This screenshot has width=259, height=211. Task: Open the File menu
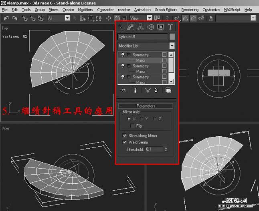(5, 10)
